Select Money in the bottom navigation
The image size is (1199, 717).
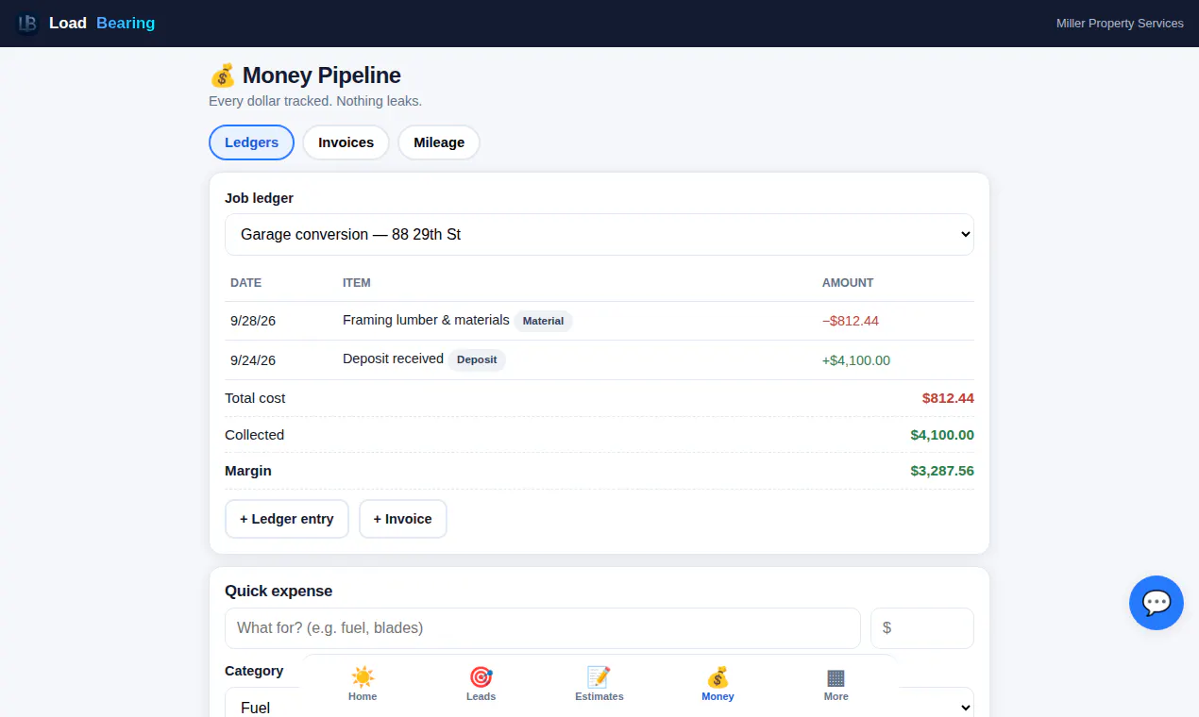coord(718,684)
